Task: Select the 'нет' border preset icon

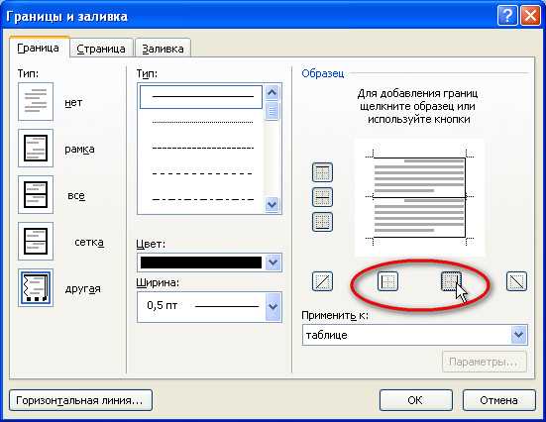Action: point(36,102)
